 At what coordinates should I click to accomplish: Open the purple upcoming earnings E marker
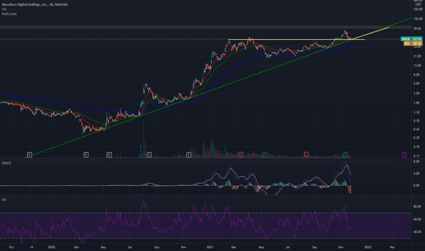(x=404, y=155)
